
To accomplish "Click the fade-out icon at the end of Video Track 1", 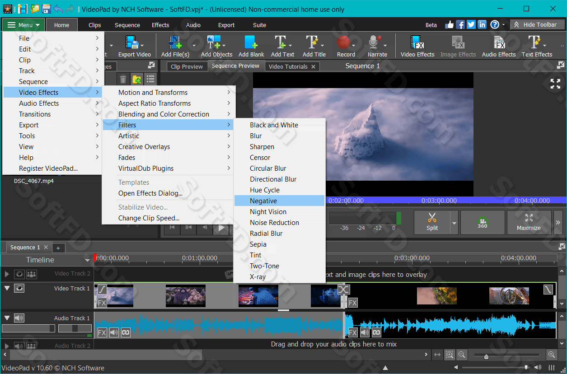I will point(548,289).
